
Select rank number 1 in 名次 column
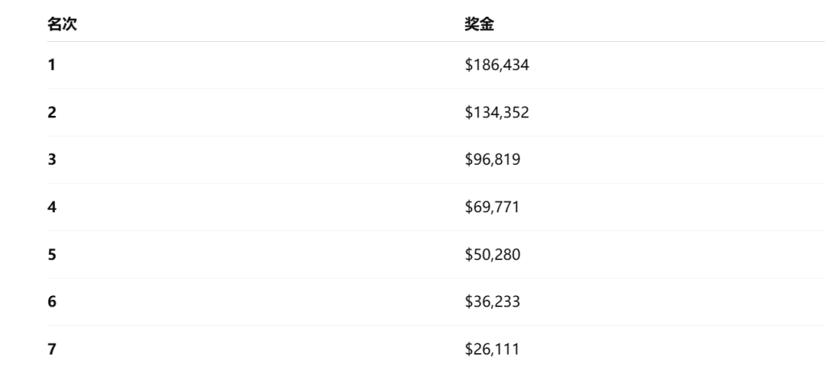click(x=52, y=65)
